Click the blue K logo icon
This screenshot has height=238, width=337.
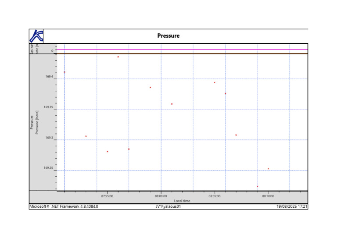coord(36,36)
